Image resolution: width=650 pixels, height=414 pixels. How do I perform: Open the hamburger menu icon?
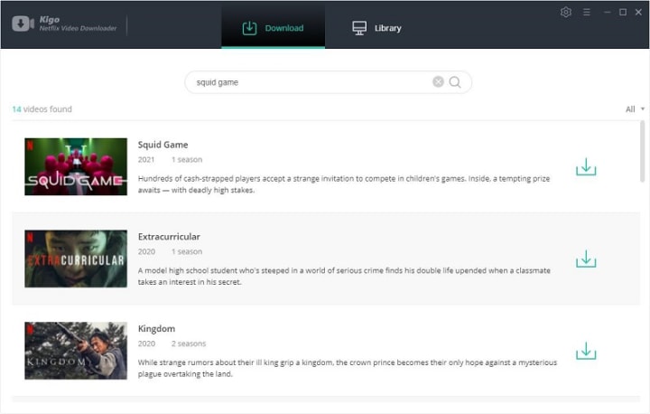587,13
